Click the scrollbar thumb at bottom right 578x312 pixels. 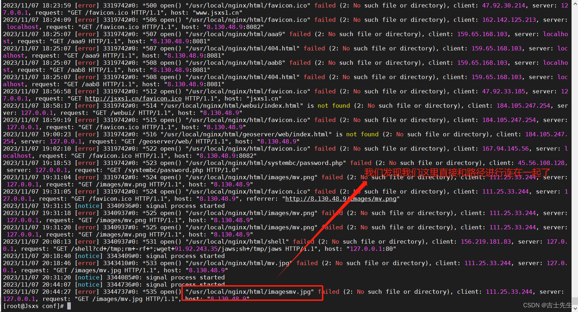[x=575, y=301]
